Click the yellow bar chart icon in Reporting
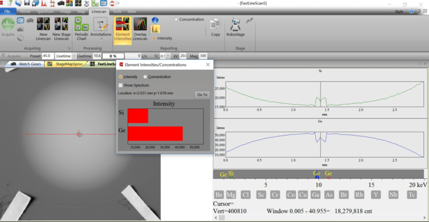Screen dimensions: 429x222 (155, 29)
